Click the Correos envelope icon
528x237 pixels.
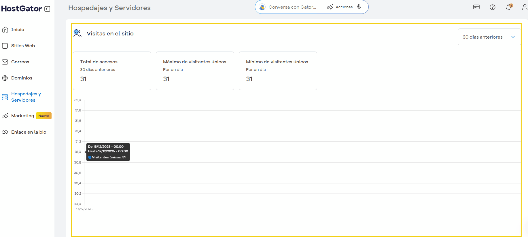pyautogui.click(x=5, y=62)
